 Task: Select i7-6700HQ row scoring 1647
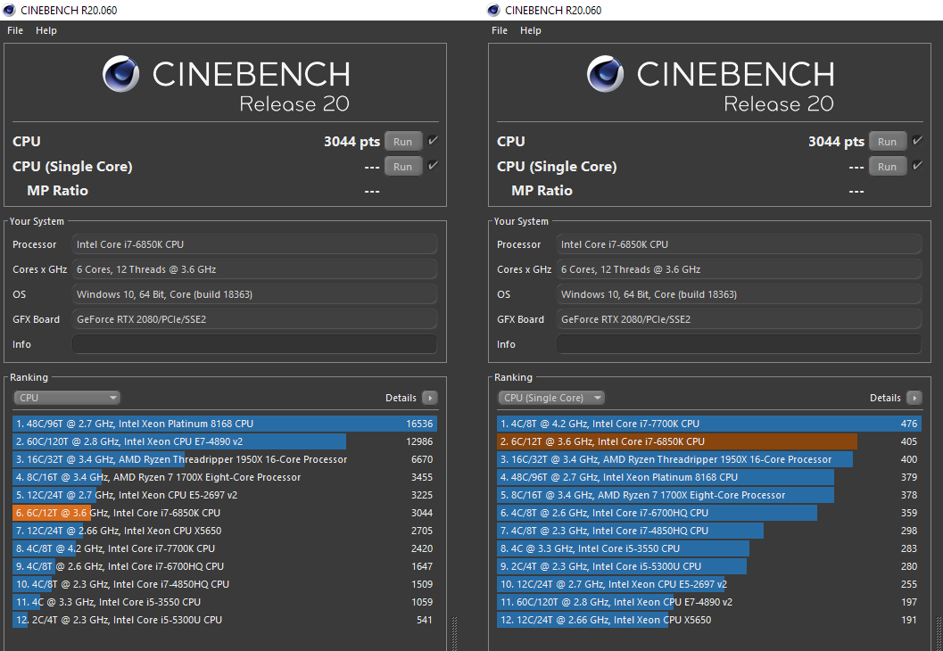point(224,566)
